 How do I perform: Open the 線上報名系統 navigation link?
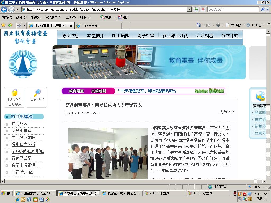click(175, 36)
